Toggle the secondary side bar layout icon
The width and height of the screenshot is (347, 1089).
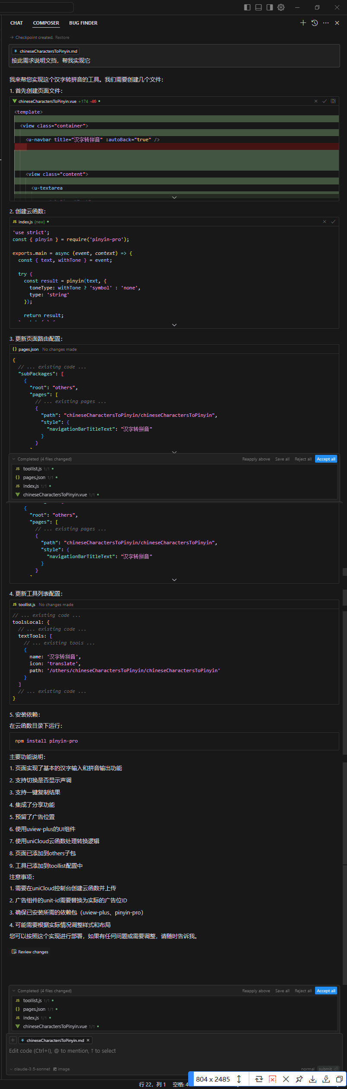(270, 7)
